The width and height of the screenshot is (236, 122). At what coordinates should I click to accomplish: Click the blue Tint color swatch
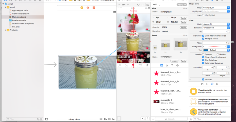[x=206, y=50]
